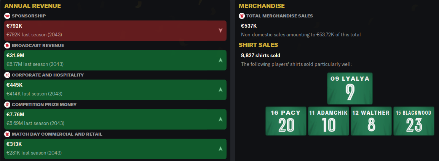Click the Match Day Commercial trend arrow
The width and height of the screenshot is (439, 161).
pyautogui.click(x=220, y=148)
